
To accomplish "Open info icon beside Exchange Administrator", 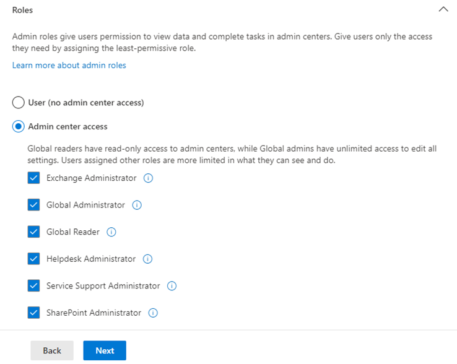I will point(148,178).
